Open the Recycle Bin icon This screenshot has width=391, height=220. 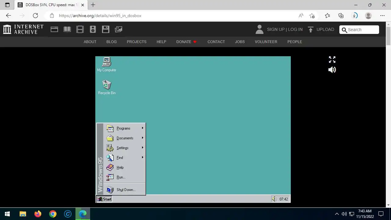107,87
